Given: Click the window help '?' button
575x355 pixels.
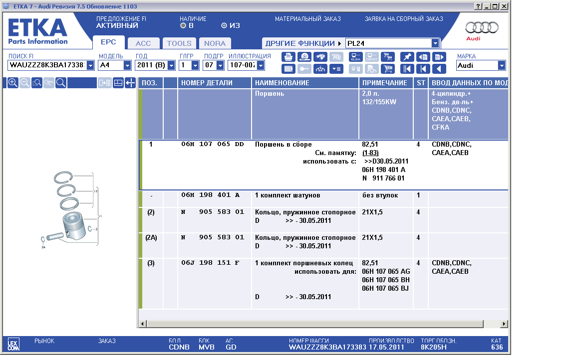Looking at the screenshot, I should coord(478,6).
